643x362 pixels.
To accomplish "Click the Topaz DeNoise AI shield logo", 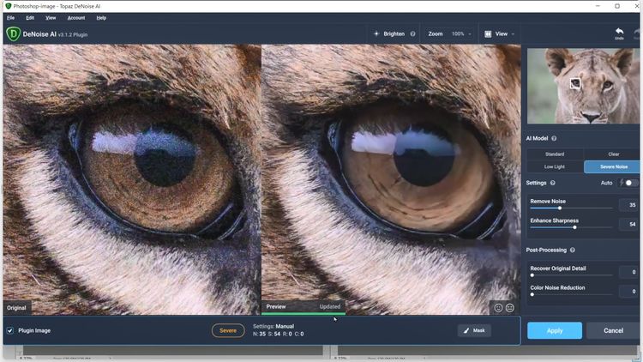I will click(13, 34).
